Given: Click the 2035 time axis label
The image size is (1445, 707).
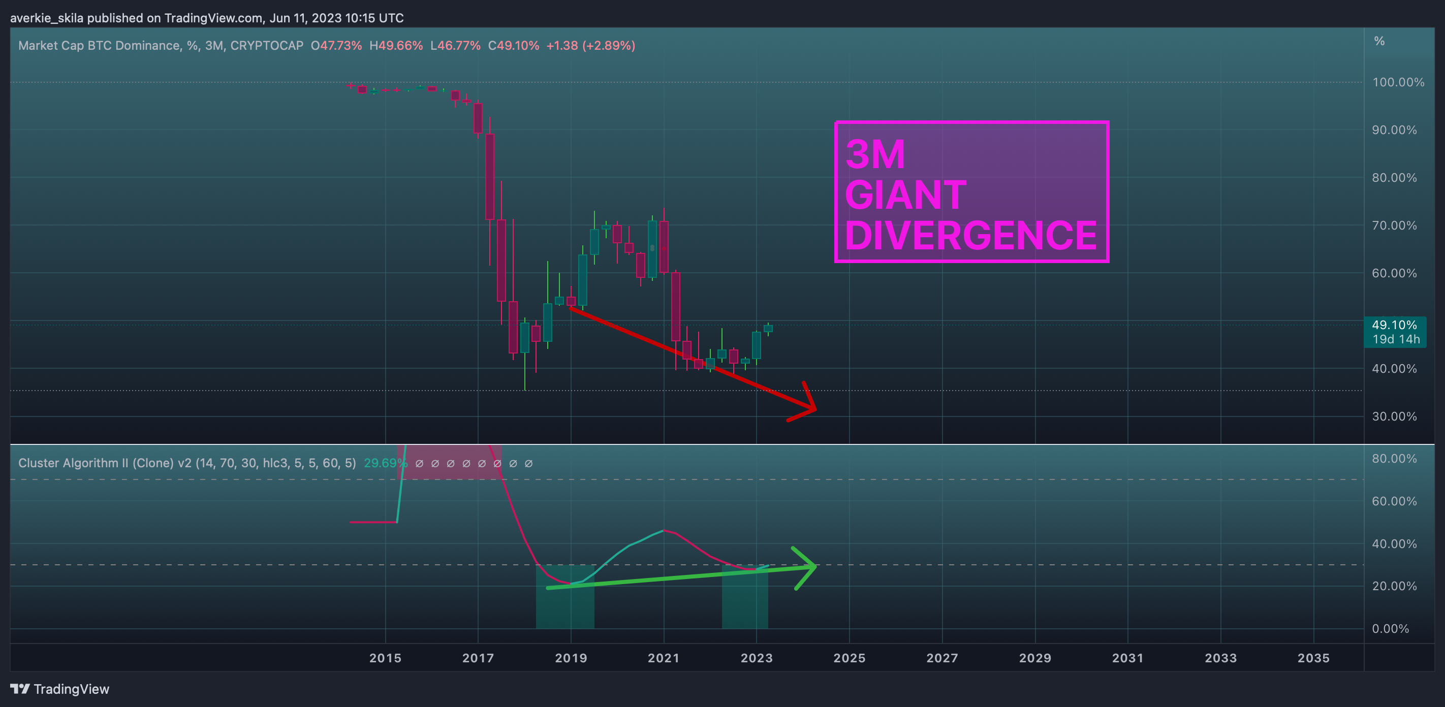Looking at the screenshot, I should 1314,658.
